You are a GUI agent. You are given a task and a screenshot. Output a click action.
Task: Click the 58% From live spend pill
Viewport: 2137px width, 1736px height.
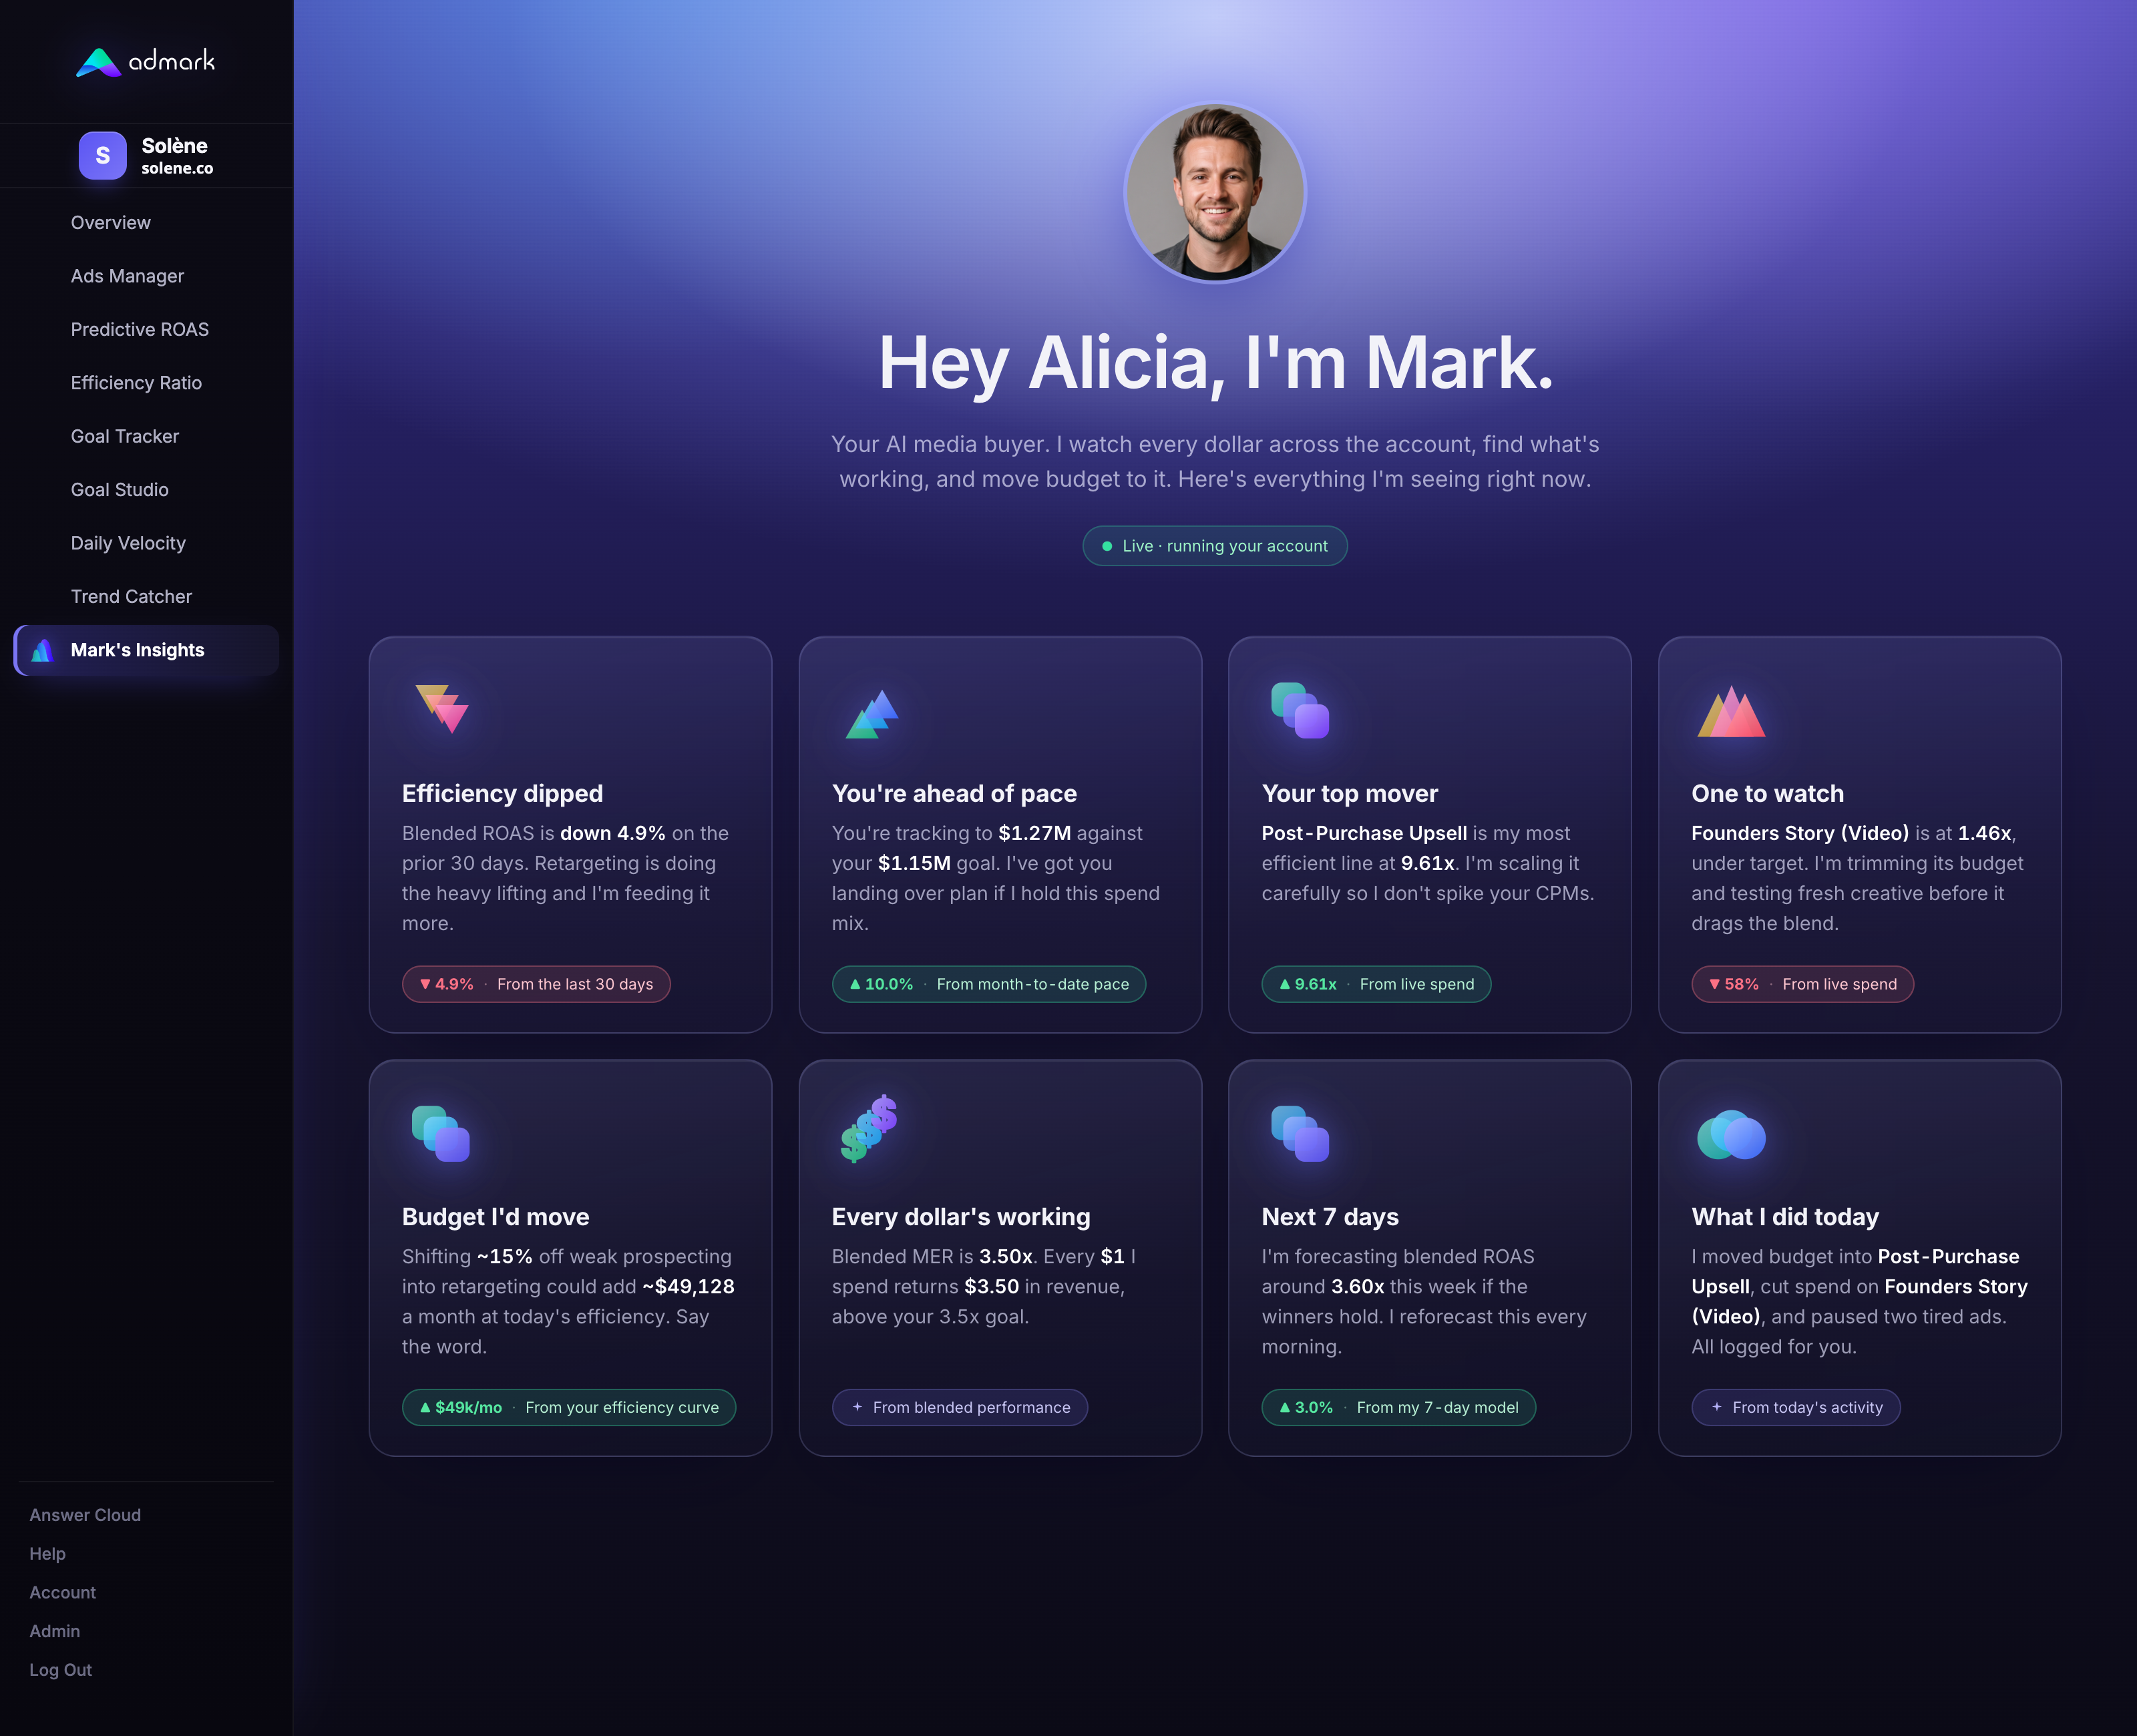point(1803,984)
